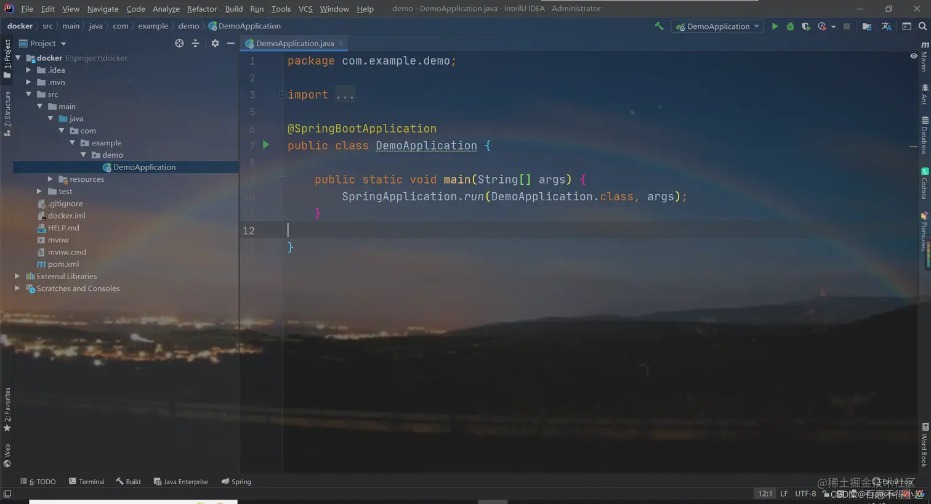The height and width of the screenshot is (504, 931).
Task: Open the Ant tool window
Action: [924, 94]
